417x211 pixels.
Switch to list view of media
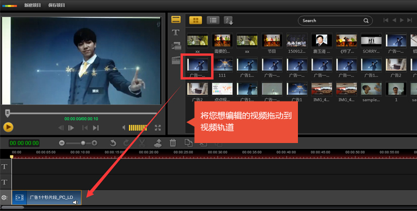[213, 20]
